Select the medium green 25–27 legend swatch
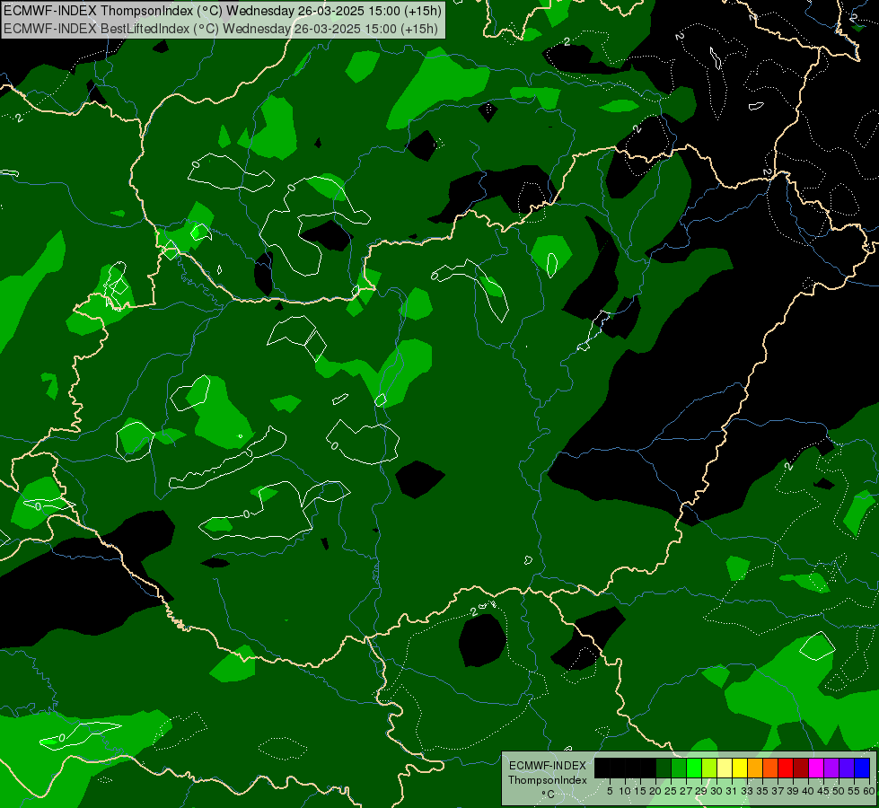Screen dimensions: 879x808 tap(679, 768)
